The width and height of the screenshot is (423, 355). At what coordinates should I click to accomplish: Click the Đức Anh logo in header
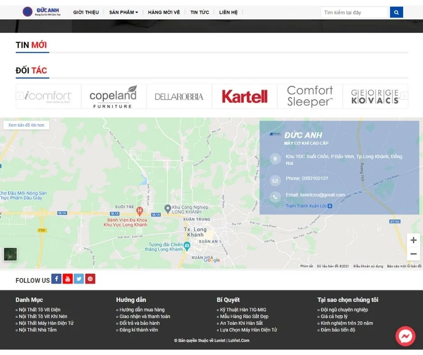41,12
